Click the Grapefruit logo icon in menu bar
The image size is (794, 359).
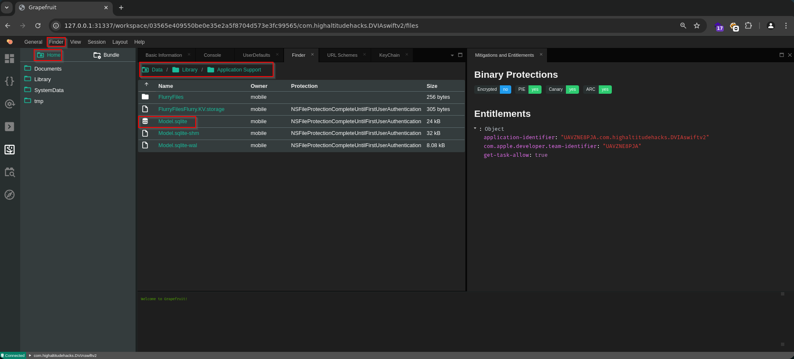pyautogui.click(x=10, y=42)
